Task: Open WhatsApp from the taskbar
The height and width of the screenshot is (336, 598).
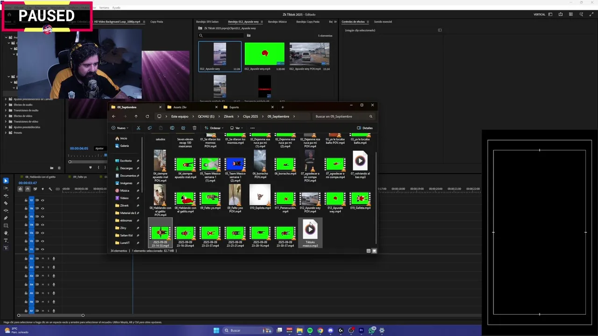Action: (x=371, y=330)
